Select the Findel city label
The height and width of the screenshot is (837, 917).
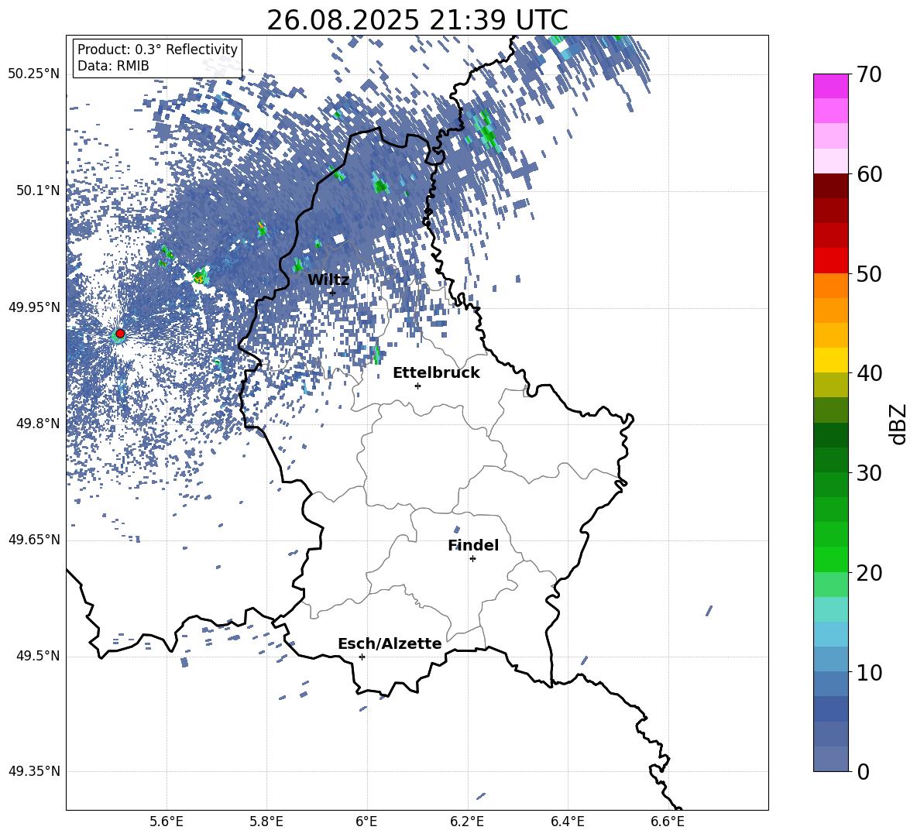coord(473,545)
